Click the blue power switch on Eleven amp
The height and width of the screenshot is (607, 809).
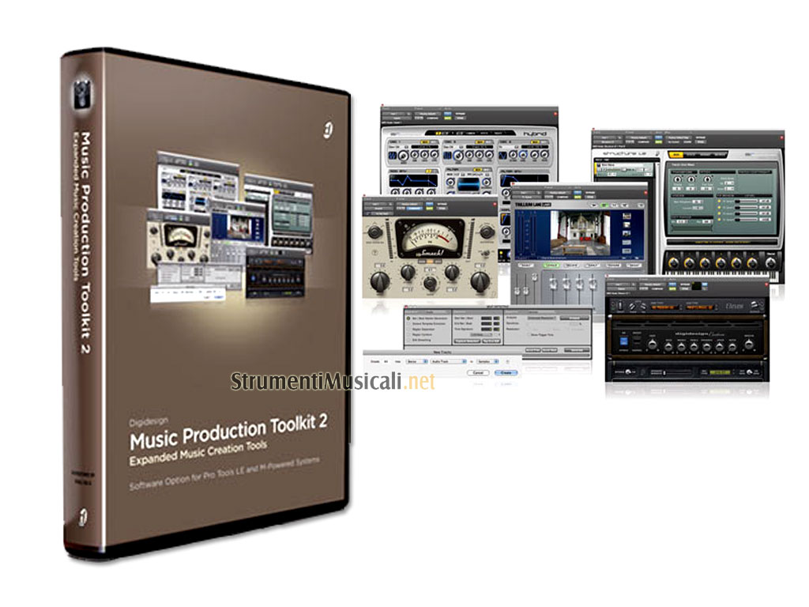coord(623,340)
